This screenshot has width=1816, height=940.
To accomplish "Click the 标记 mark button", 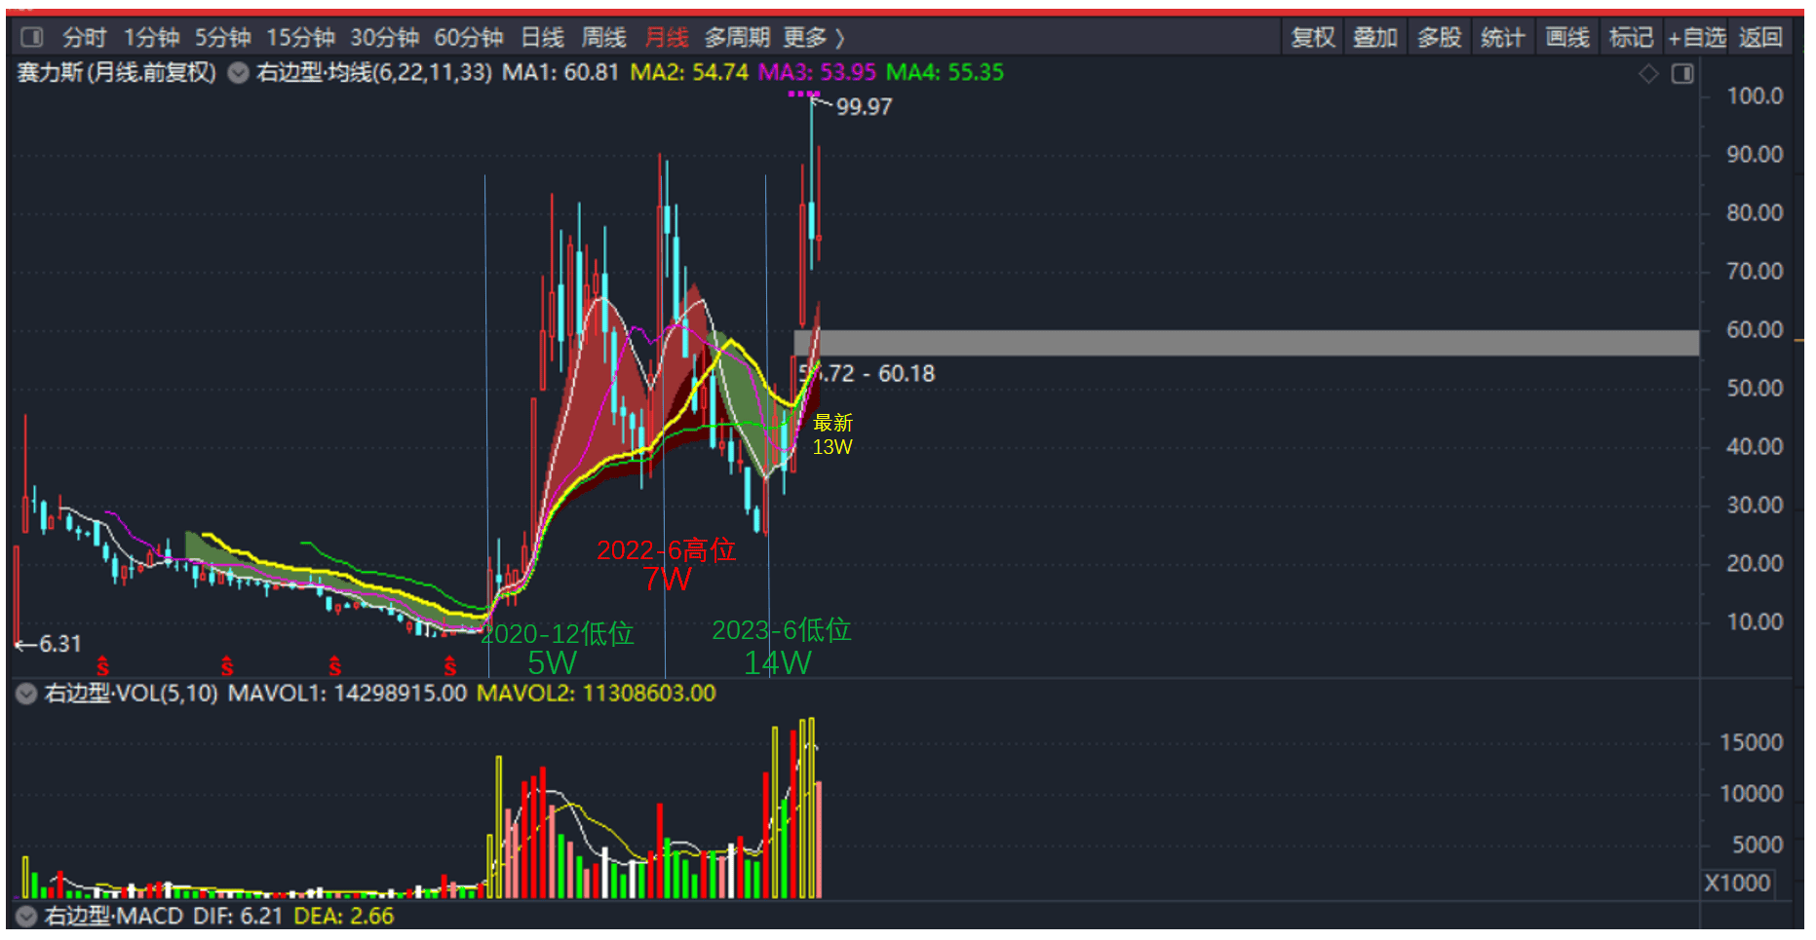I will [1631, 37].
